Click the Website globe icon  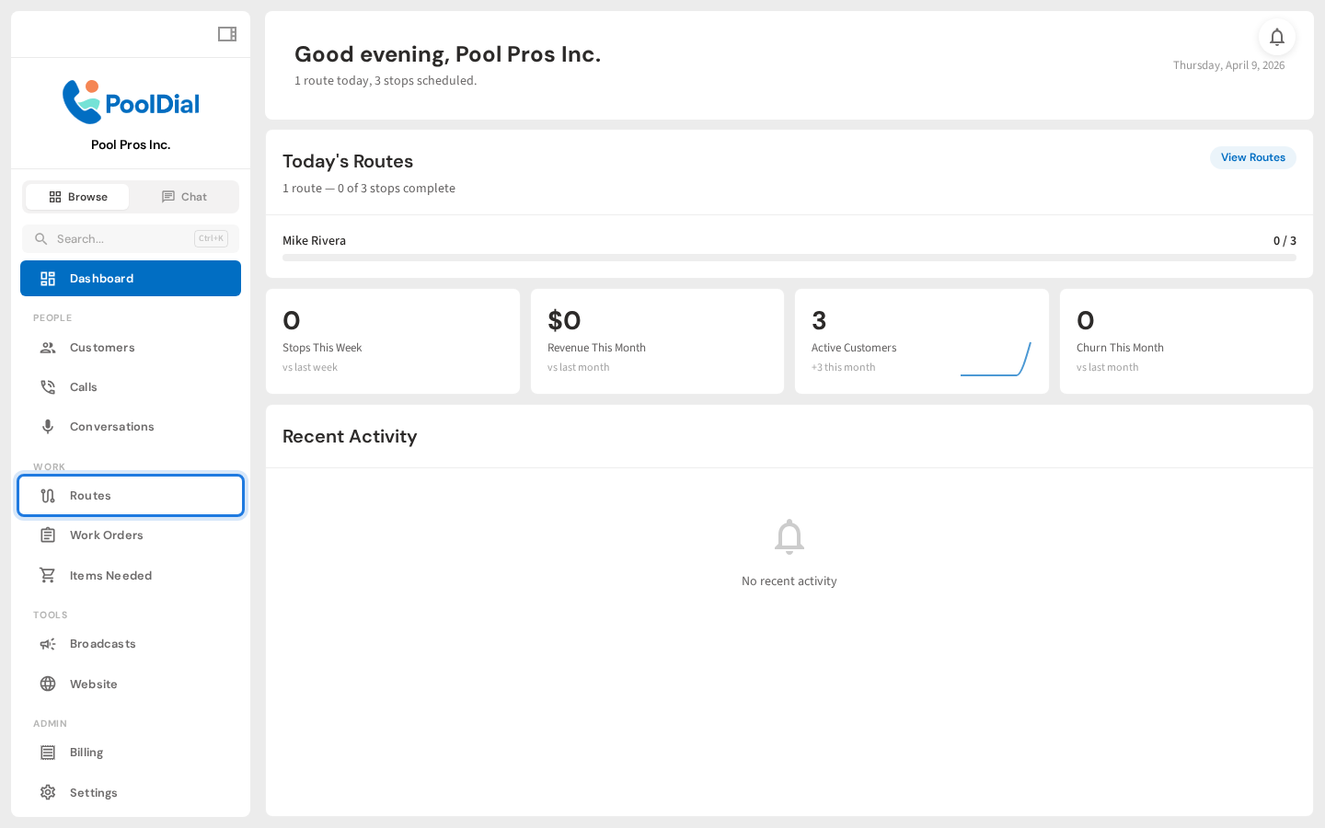click(x=48, y=684)
